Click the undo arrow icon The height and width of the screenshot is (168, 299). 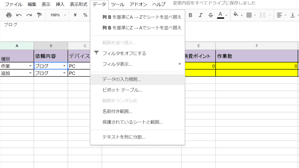tap(19, 15)
